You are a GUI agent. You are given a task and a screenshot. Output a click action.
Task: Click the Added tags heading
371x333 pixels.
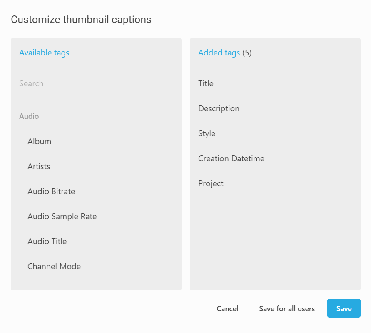tap(219, 53)
